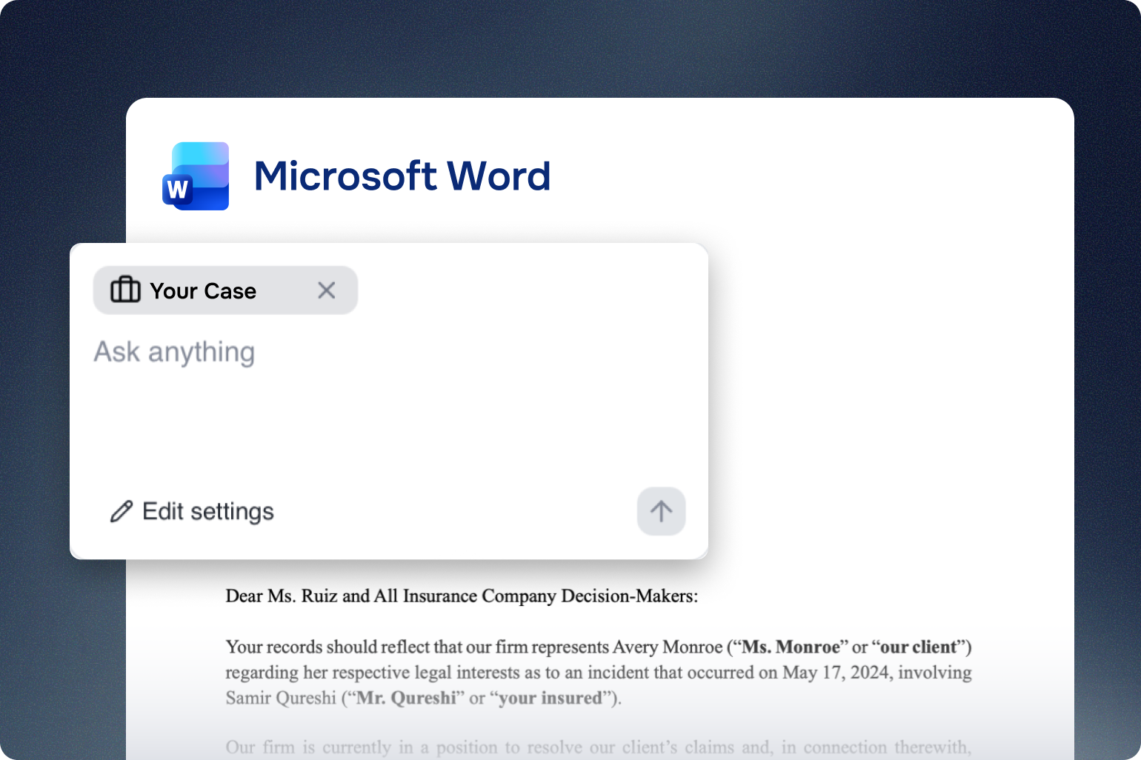1141x760 pixels.
Task: Click the Microsoft Word heading text
Action: coord(402,176)
